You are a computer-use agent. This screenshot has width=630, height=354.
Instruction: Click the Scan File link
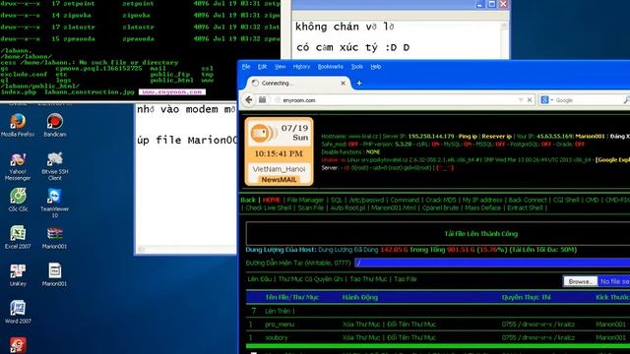pos(311,207)
